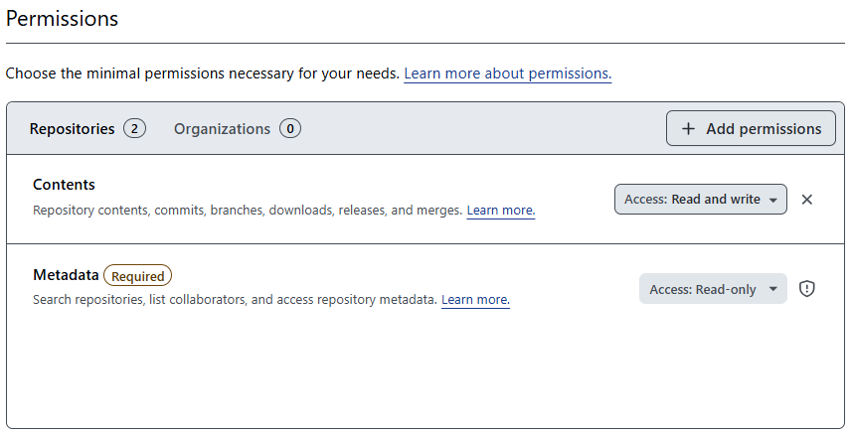Switch to the Organizations tab

[222, 129]
